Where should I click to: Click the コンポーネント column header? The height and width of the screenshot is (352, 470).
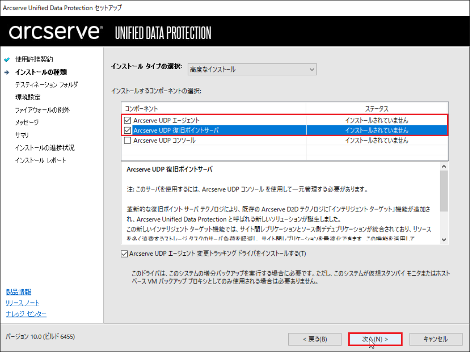click(214, 108)
